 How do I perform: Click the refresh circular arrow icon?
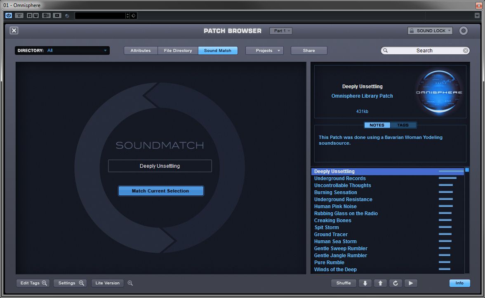click(x=396, y=283)
